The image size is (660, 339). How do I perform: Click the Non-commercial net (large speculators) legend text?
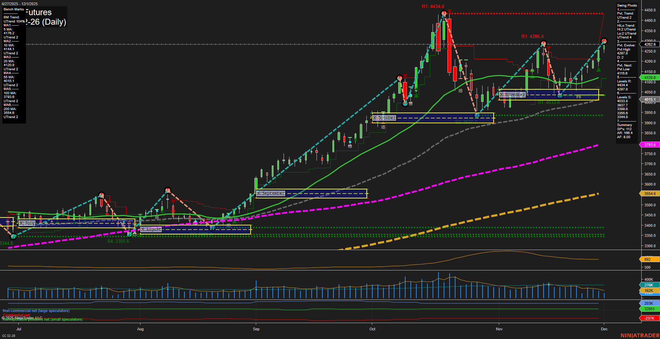click(x=36, y=311)
